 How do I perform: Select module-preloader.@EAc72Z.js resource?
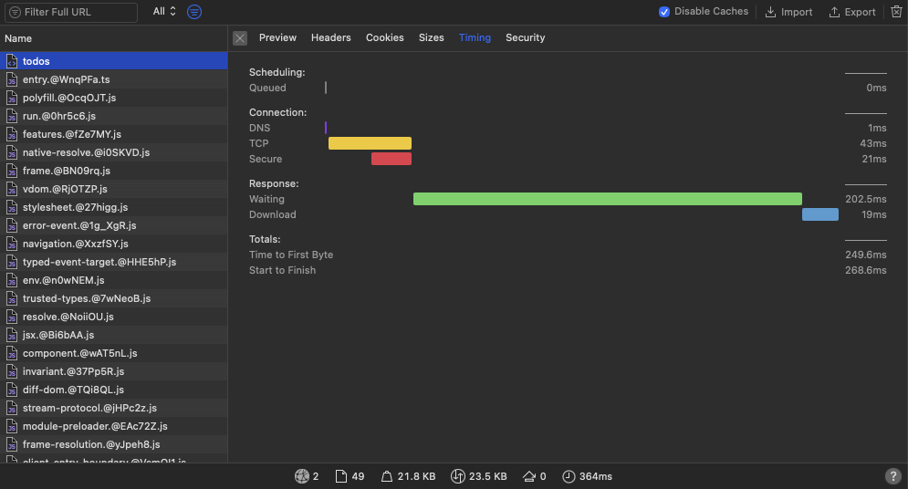[x=113, y=426]
